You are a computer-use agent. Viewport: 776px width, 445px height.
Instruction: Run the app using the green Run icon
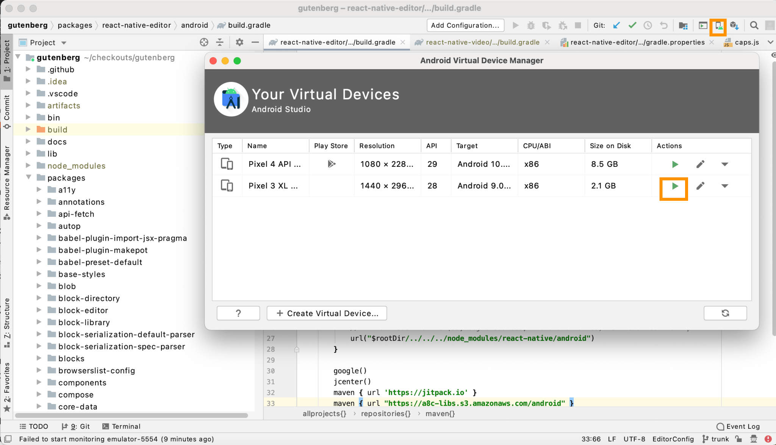(x=516, y=25)
